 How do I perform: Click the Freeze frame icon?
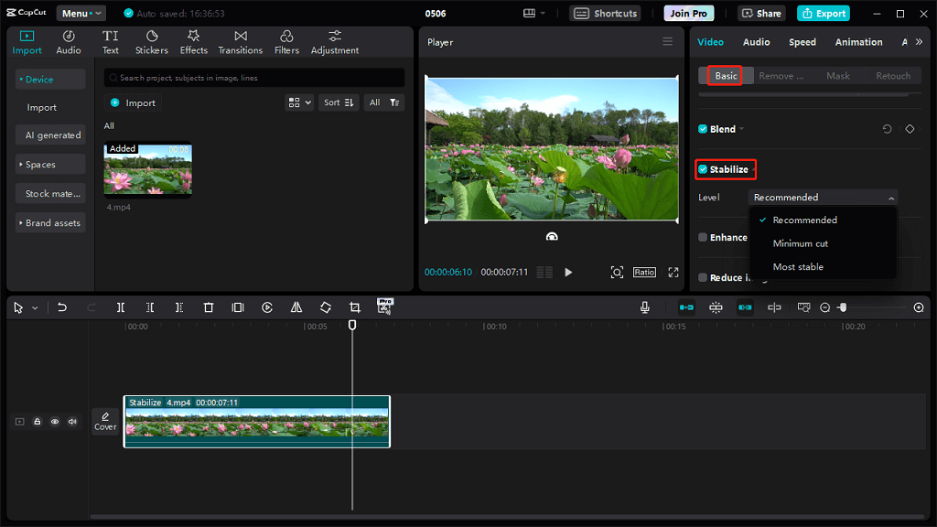tap(238, 307)
